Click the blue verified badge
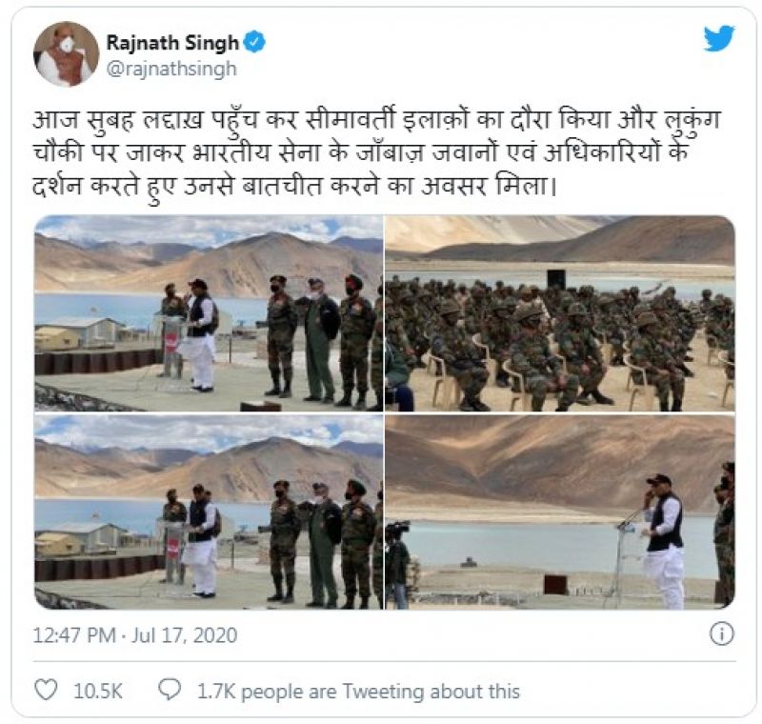 pyautogui.click(x=254, y=42)
